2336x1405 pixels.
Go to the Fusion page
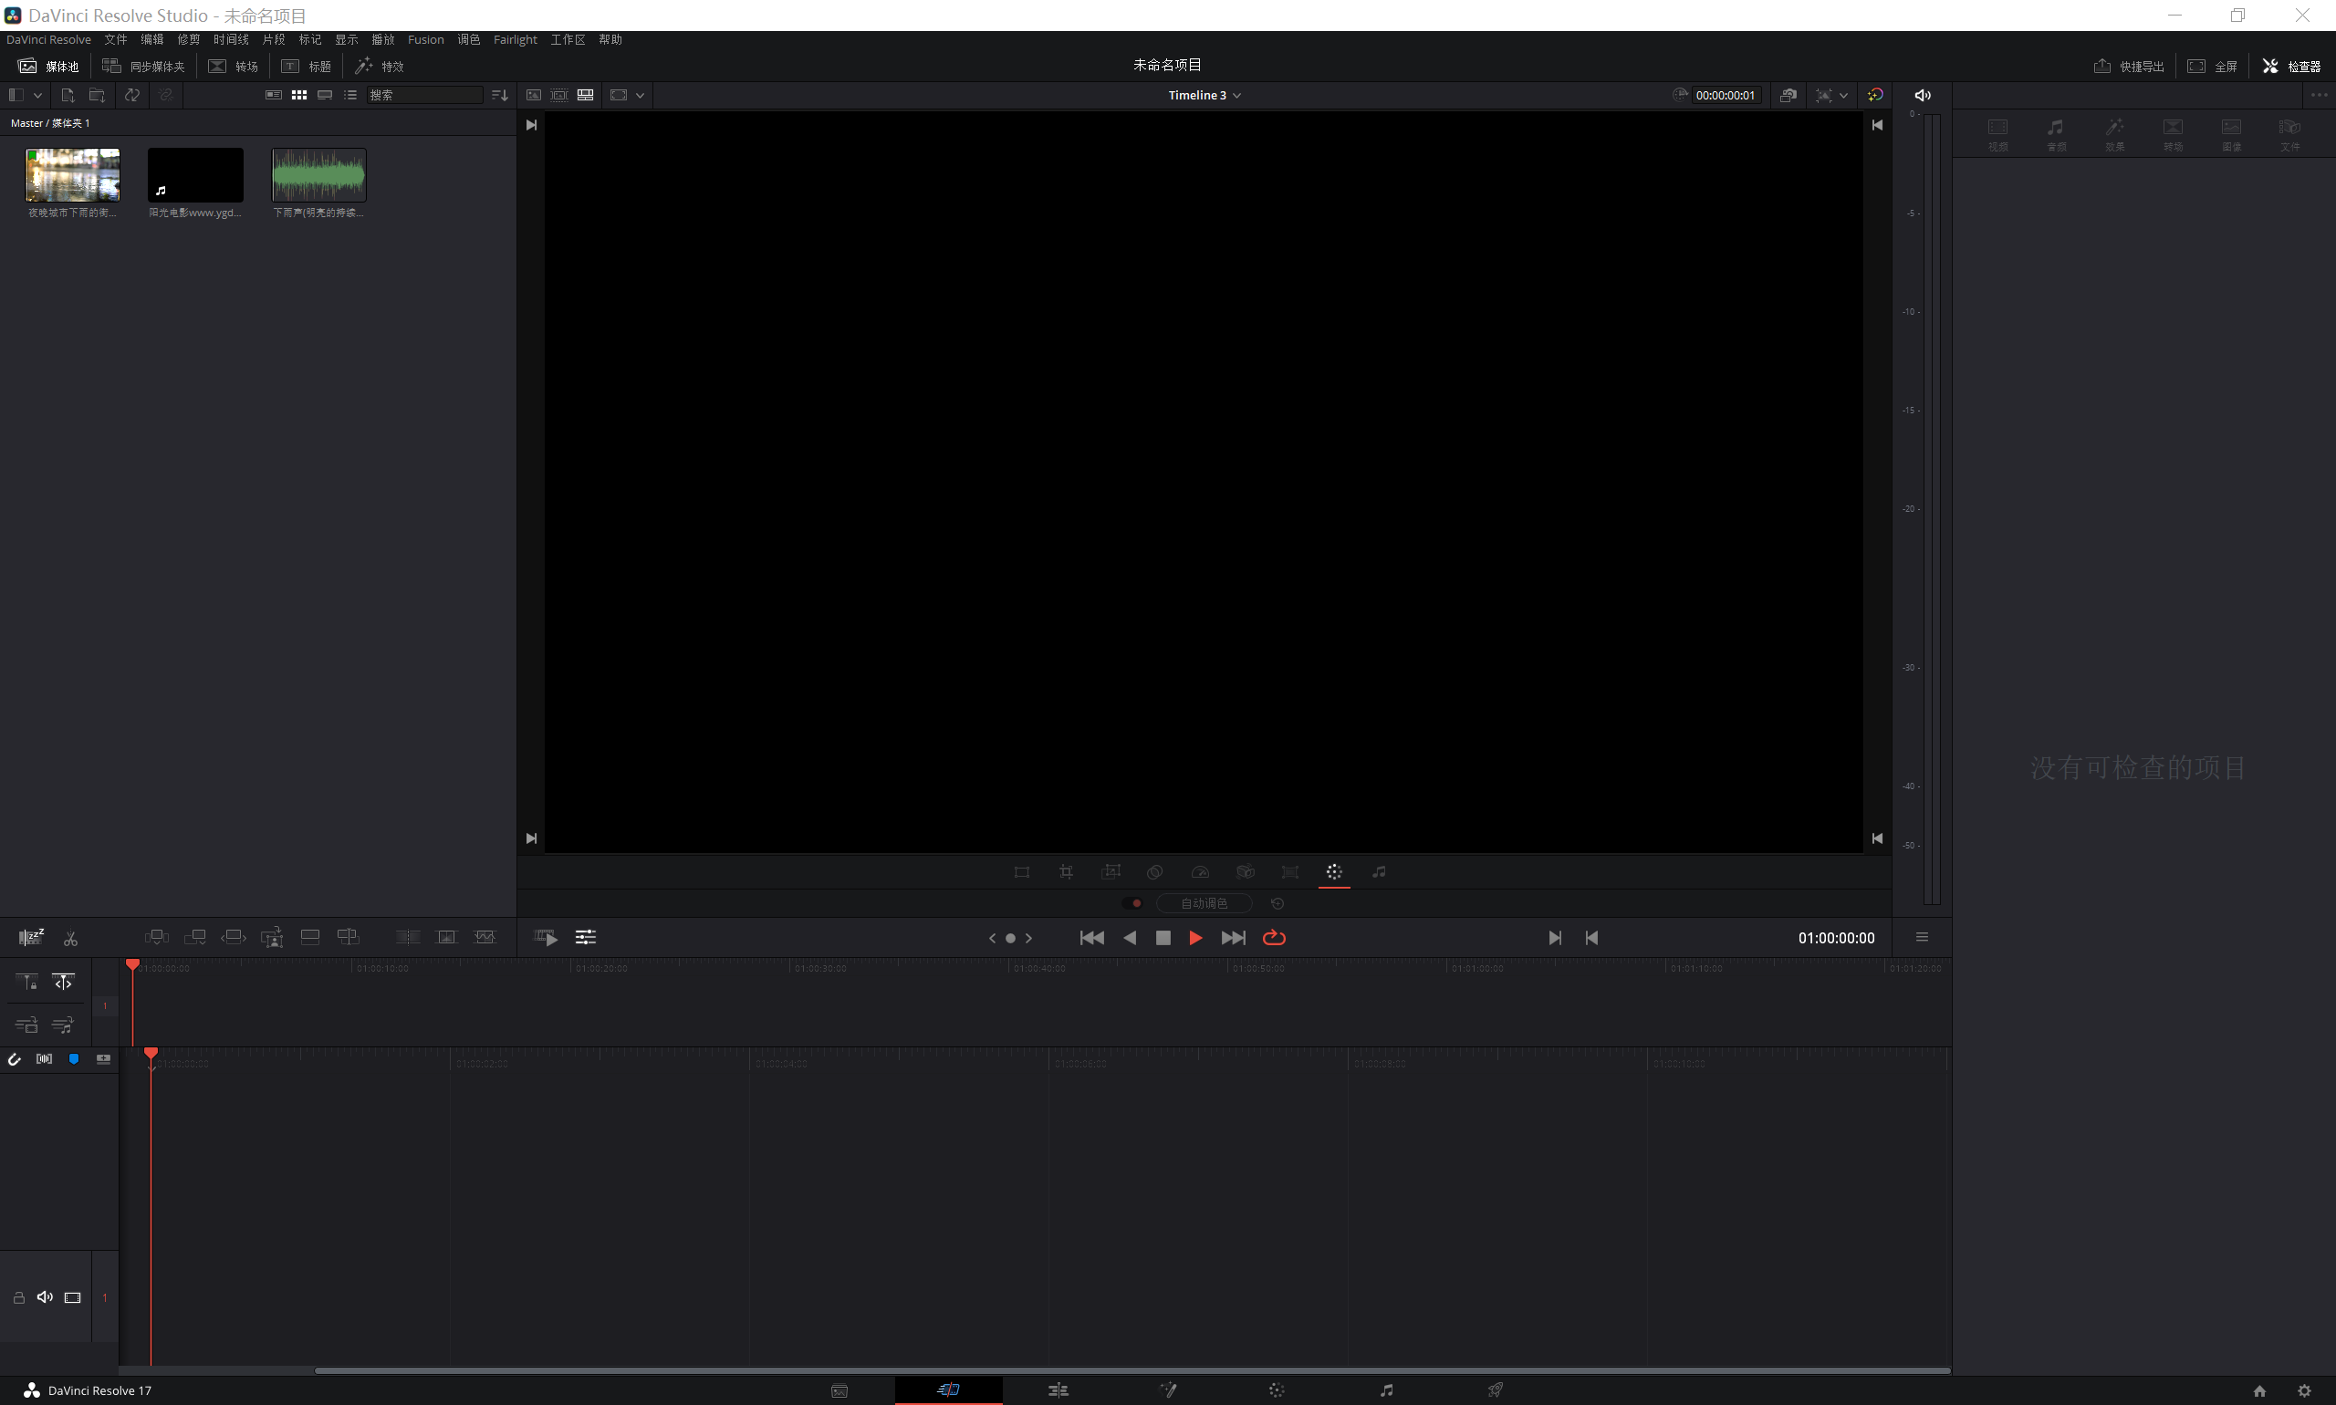tap(1167, 1389)
